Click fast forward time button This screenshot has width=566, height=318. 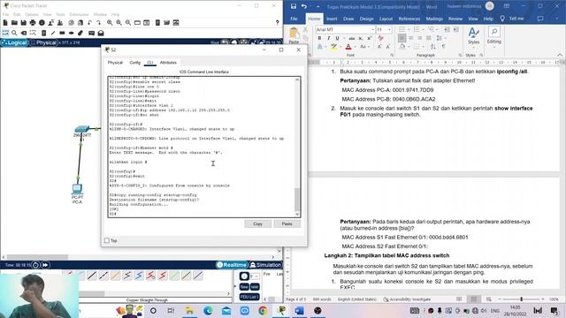tap(45, 265)
